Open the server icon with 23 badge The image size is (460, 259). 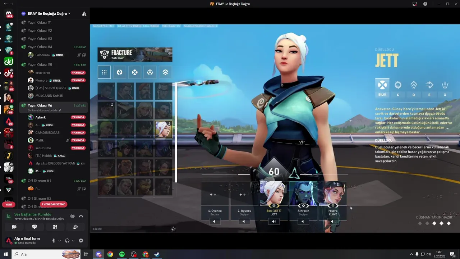pos(9,179)
